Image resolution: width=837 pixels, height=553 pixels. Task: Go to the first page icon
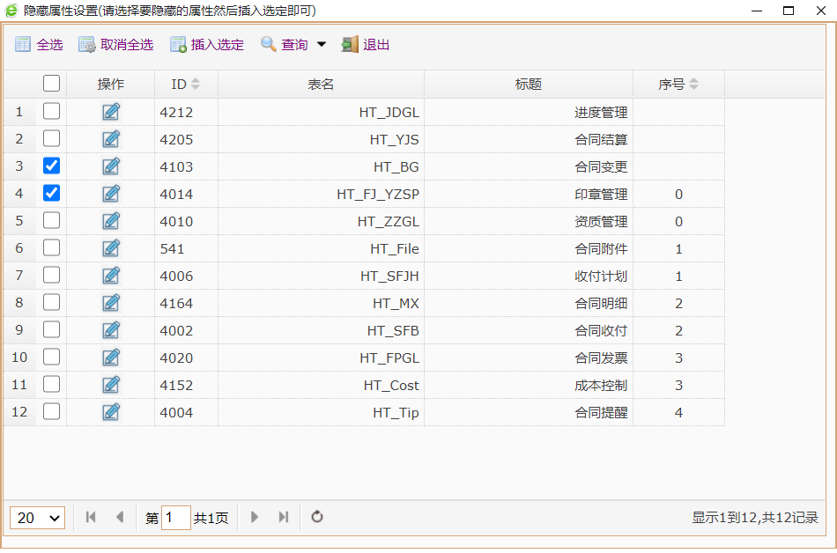point(91,517)
